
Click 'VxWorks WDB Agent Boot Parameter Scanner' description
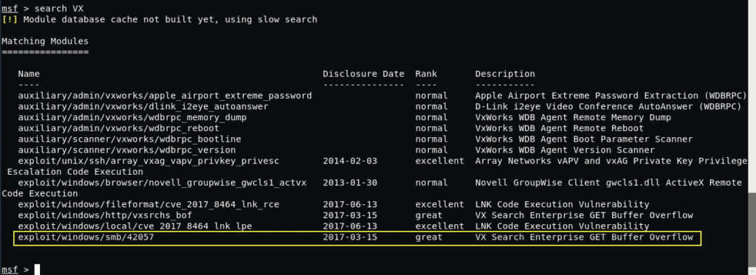point(583,139)
